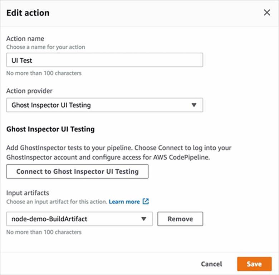Click the bold Ghost Inspector UI Testing heading
Viewport: 279px width, 275px height.
50,129
